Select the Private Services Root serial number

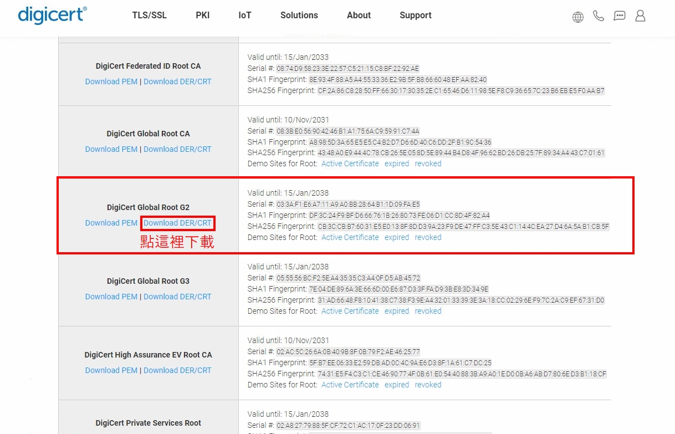[x=349, y=426]
